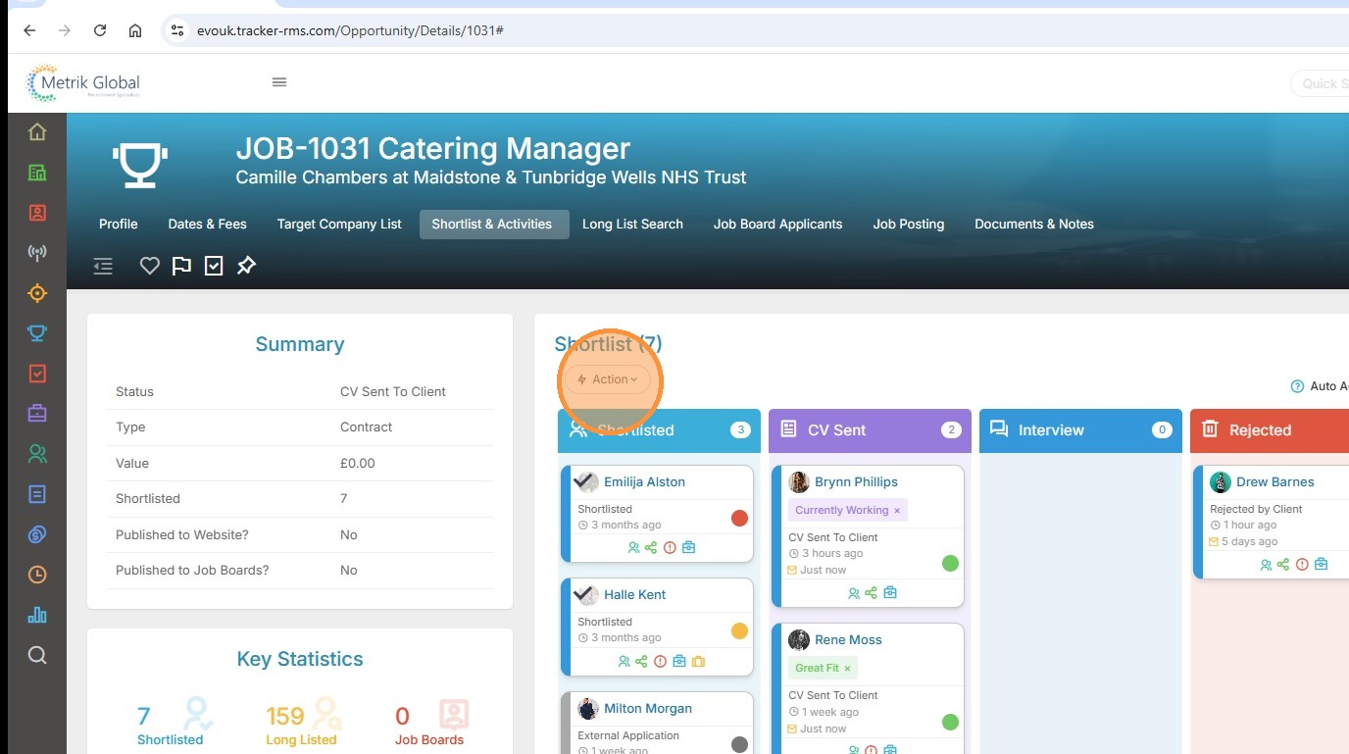This screenshot has height=754, width=1349.
Task: Open the green building icon in the sidebar
Action: click(37, 173)
